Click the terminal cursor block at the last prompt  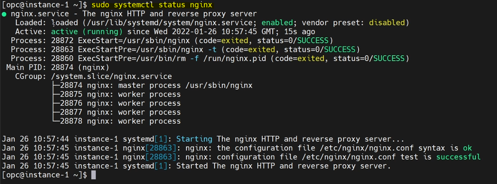pos(93,175)
